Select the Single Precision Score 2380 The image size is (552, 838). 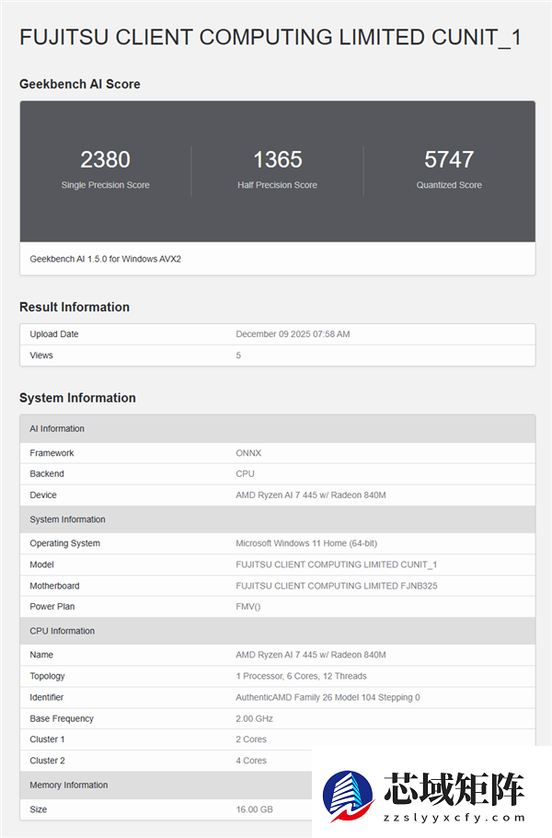tap(105, 159)
